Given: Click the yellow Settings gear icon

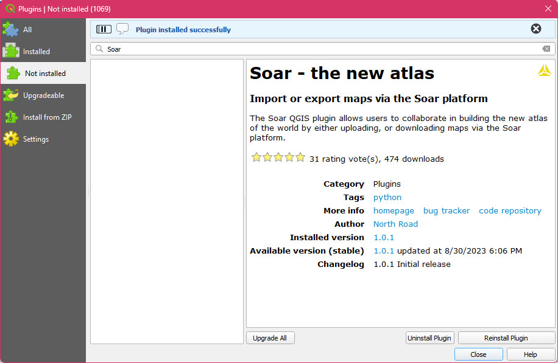Looking at the screenshot, I should point(11,139).
